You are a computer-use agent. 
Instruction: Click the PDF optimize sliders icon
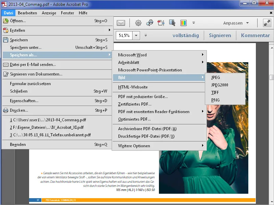pyautogui.click(x=161, y=23)
